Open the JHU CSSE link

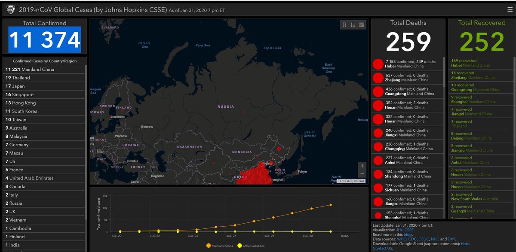(405, 230)
